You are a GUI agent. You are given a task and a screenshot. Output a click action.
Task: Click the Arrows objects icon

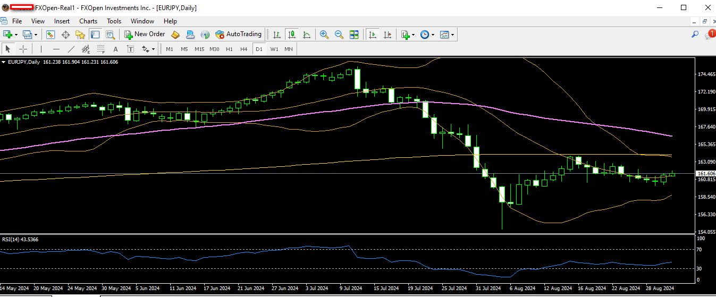click(x=146, y=49)
